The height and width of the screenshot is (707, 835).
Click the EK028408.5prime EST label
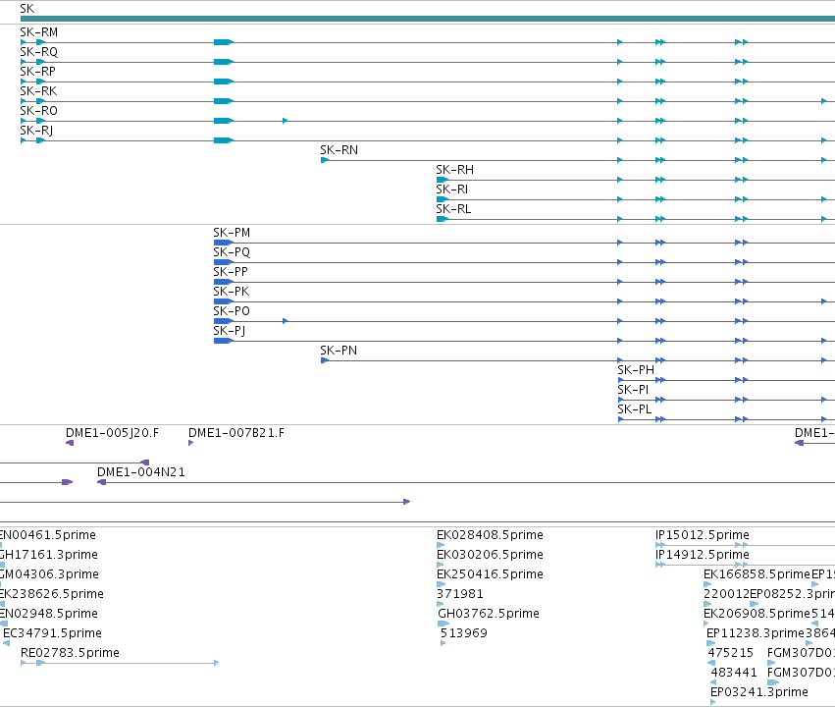click(x=490, y=535)
